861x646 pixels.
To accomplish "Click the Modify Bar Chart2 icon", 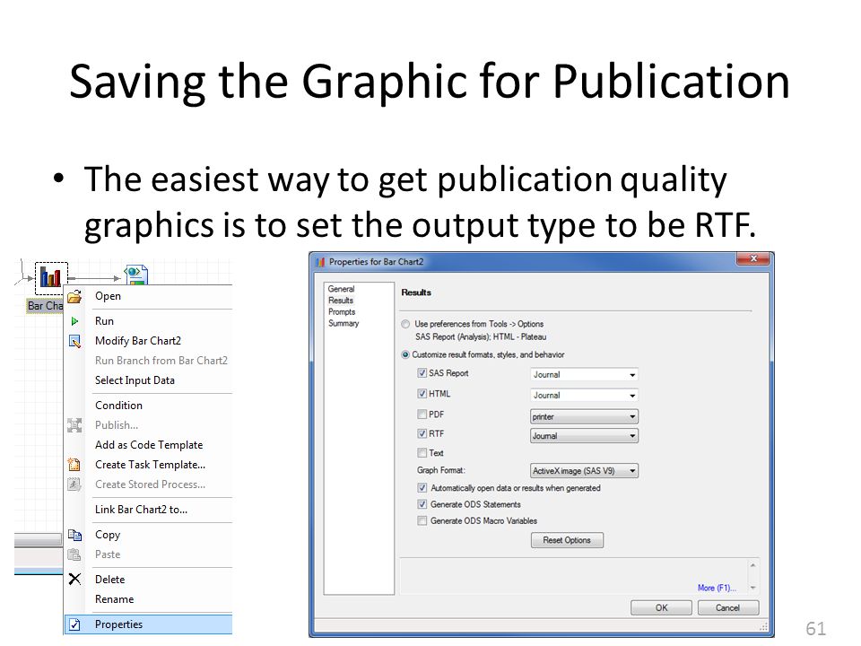I will 74,341.
